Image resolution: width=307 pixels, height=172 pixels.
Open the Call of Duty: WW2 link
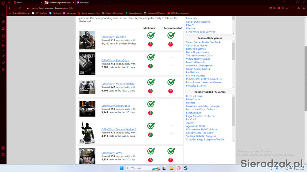(112, 153)
